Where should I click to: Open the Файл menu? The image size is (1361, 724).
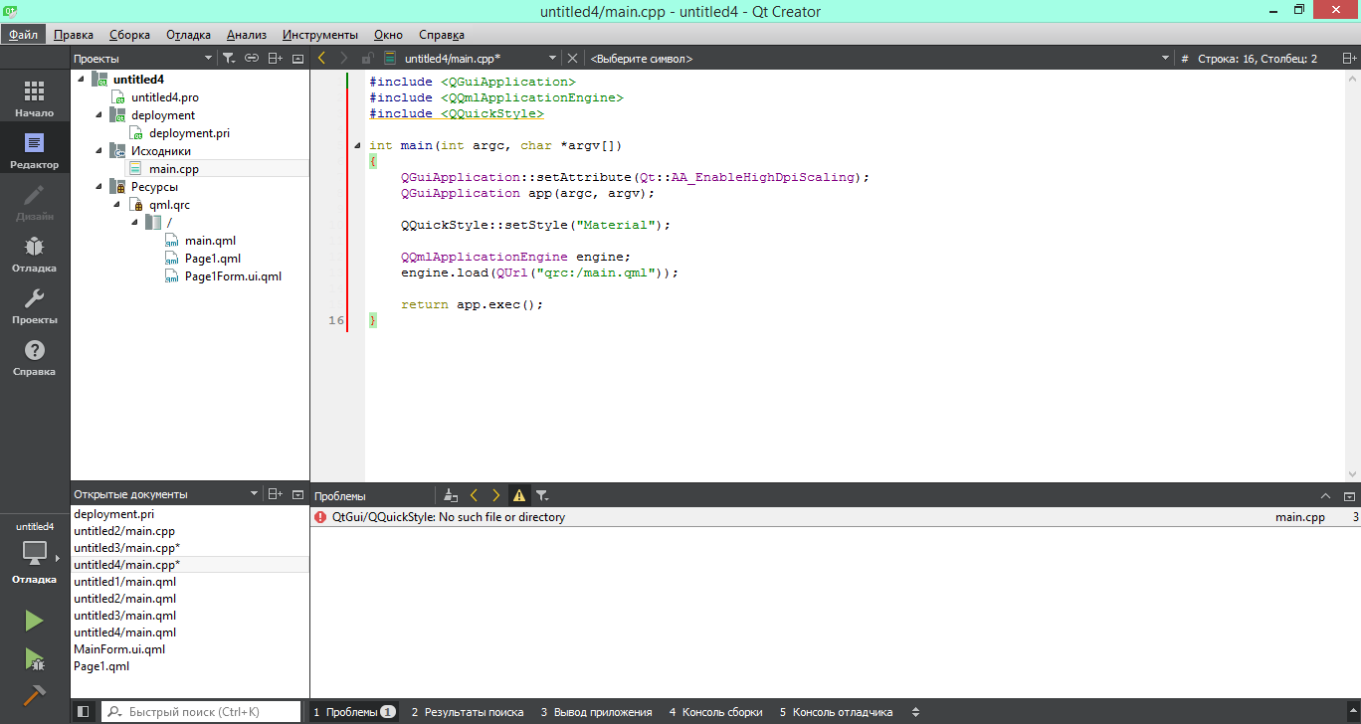(23, 35)
